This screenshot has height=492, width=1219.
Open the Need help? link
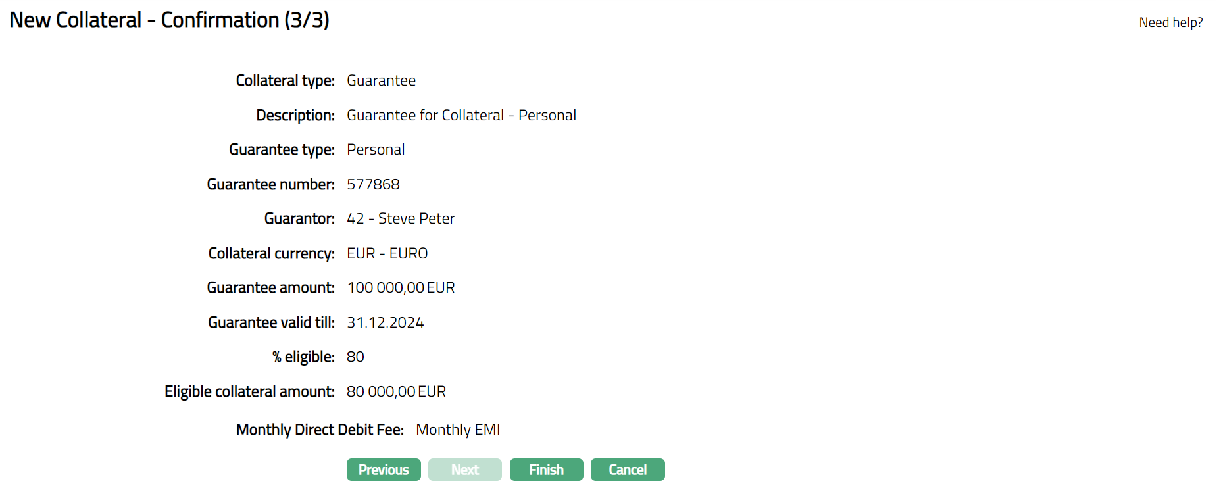pos(1170,22)
